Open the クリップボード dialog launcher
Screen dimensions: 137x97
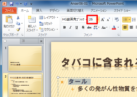[x=22, y=35]
